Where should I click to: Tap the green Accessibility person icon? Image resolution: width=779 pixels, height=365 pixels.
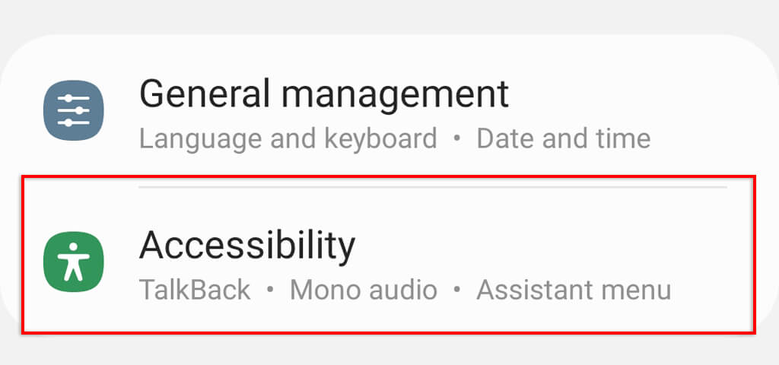pos(73,262)
